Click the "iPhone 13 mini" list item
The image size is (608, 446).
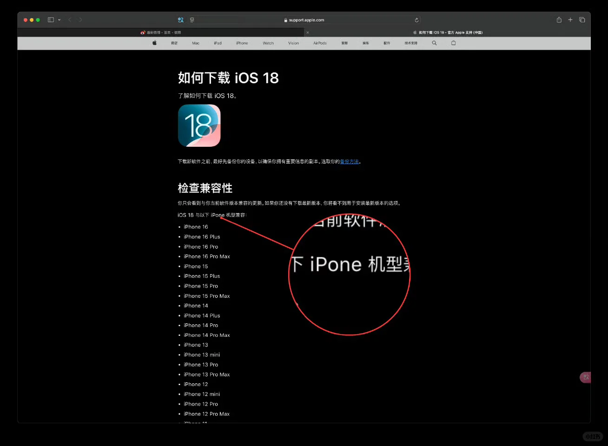tap(202, 355)
